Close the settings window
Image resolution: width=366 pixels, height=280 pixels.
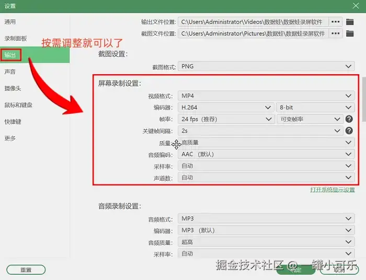(356, 6)
